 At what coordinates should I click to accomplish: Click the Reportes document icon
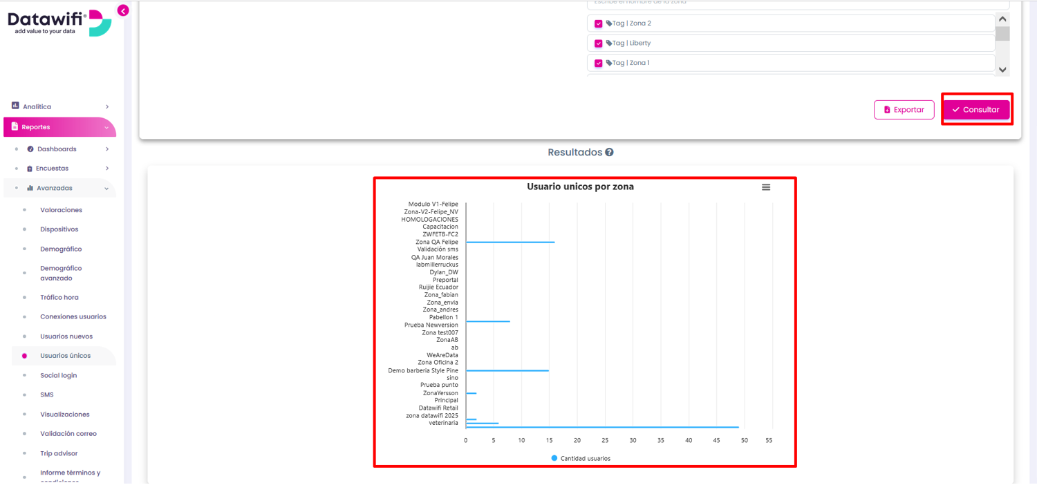click(x=15, y=126)
